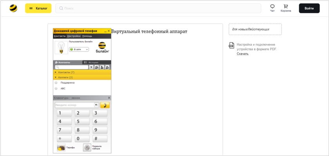Select the radio button next to Поддержка
The image size is (329, 156).
56,83
